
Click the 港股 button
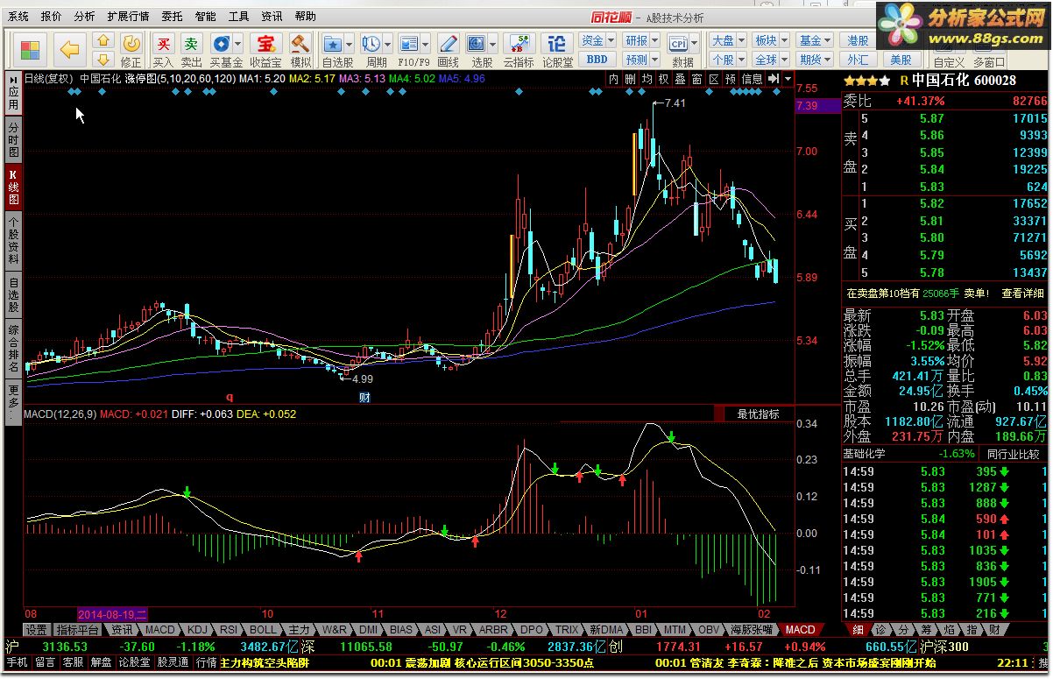(858, 40)
